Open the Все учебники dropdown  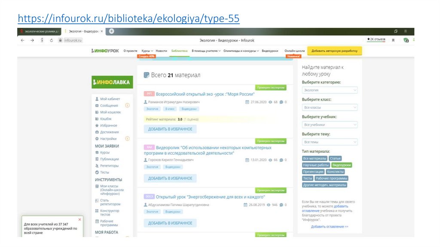click(330, 124)
